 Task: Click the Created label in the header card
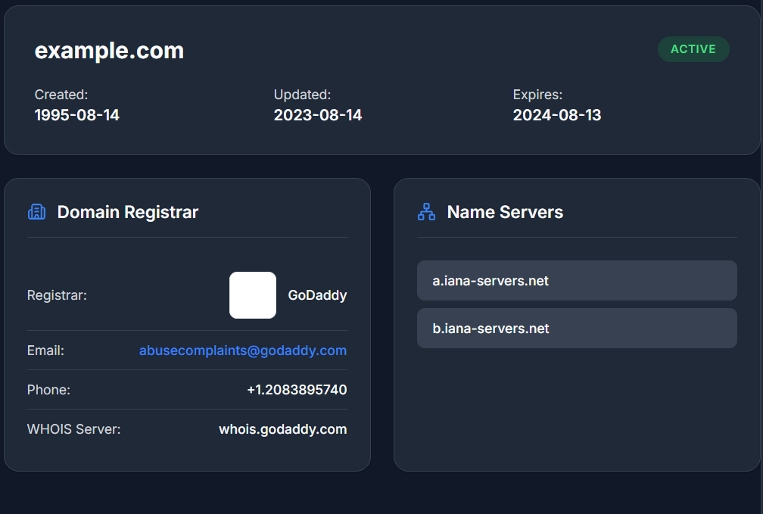click(x=61, y=95)
